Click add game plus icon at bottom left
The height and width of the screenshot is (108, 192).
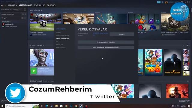[3, 101]
